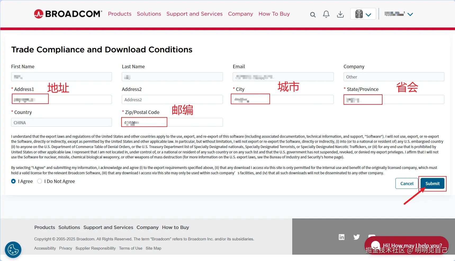
Task: Click into the Address1 input
Action: pos(61,99)
